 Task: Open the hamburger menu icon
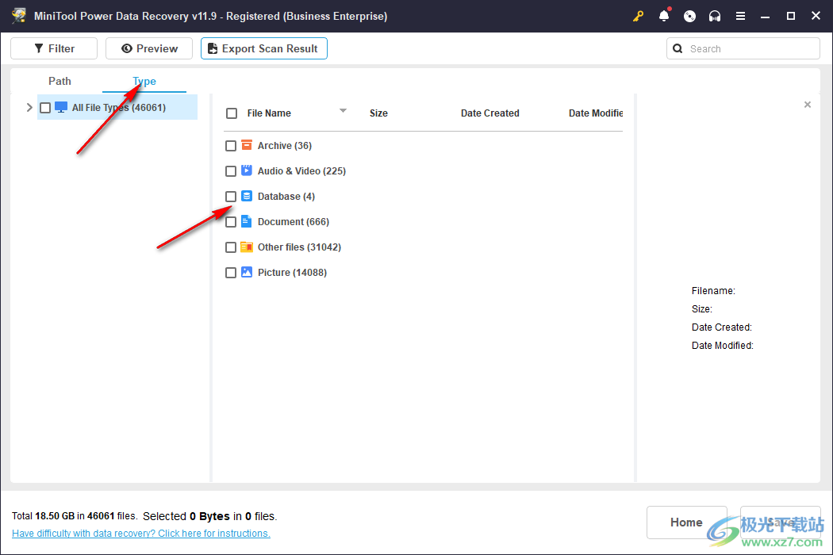[740, 16]
